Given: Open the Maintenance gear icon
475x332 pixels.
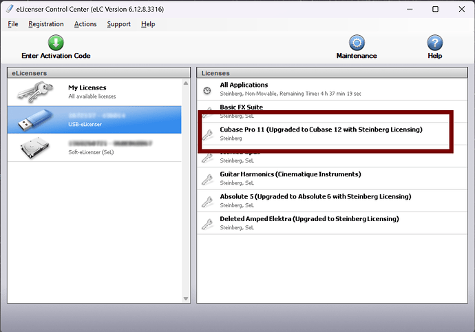Looking at the screenshot, I should [357, 43].
